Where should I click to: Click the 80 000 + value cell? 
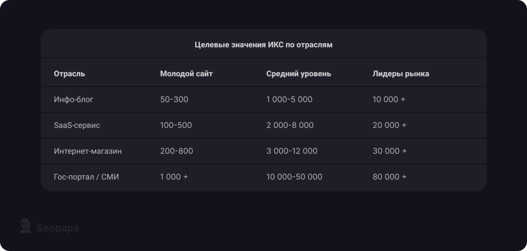tap(389, 177)
